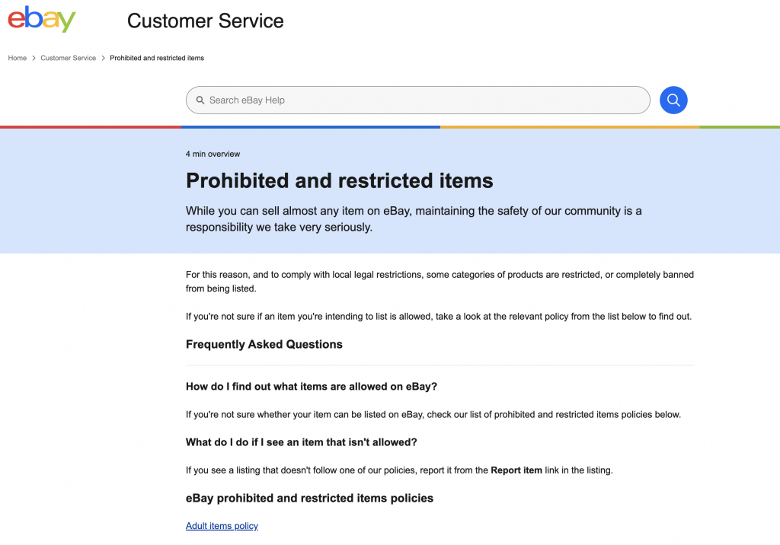Click the round blue search button
780x545 pixels.
point(673,100)
